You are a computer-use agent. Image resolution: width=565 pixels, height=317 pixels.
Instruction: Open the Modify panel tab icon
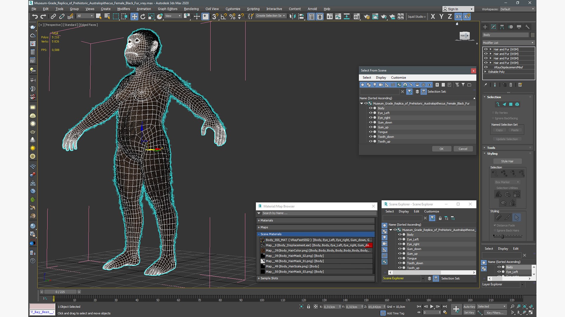(493, 27)
